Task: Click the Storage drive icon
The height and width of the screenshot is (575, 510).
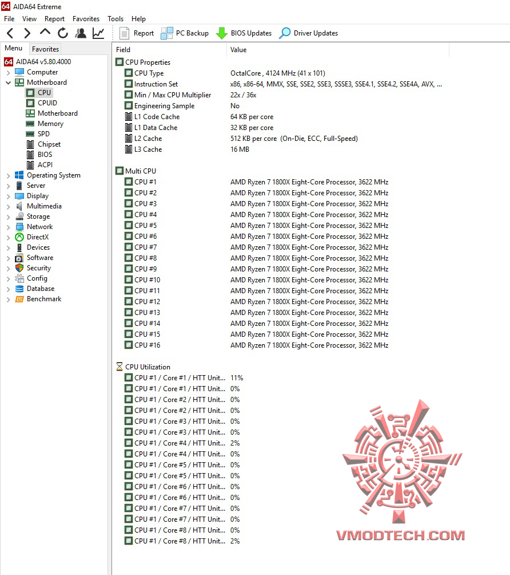Action: tap(19, 216)
